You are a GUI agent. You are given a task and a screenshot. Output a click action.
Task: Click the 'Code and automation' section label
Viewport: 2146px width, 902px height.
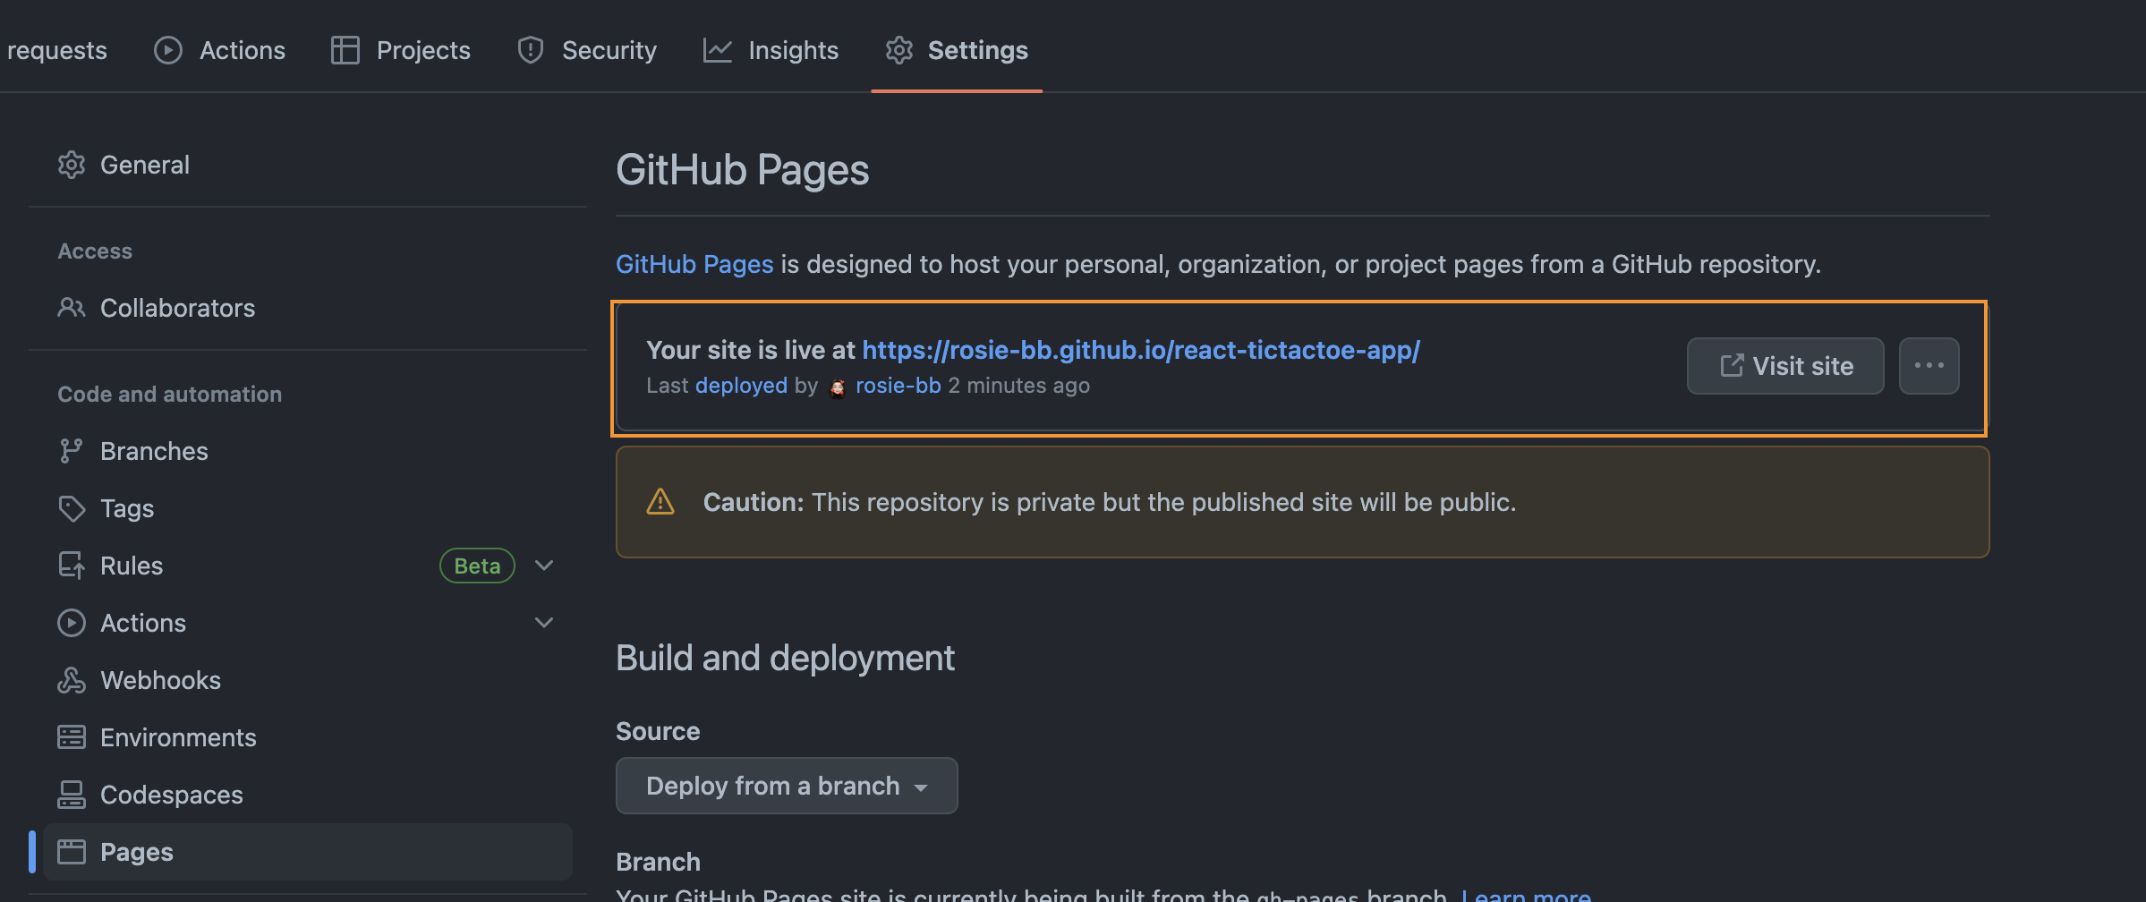click(x=170, y=394)
